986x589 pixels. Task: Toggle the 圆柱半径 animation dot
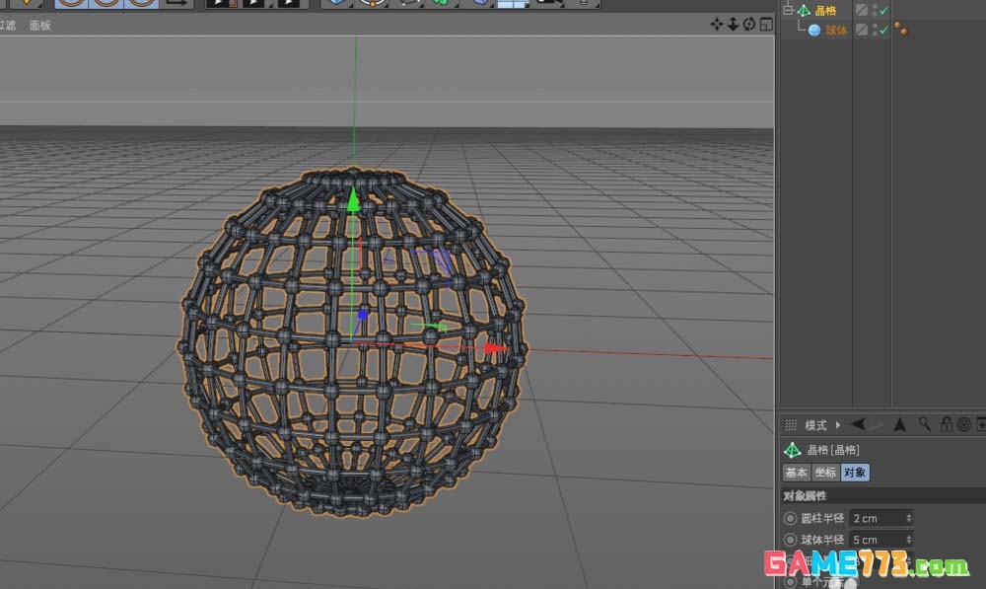(x=790, y=518)
